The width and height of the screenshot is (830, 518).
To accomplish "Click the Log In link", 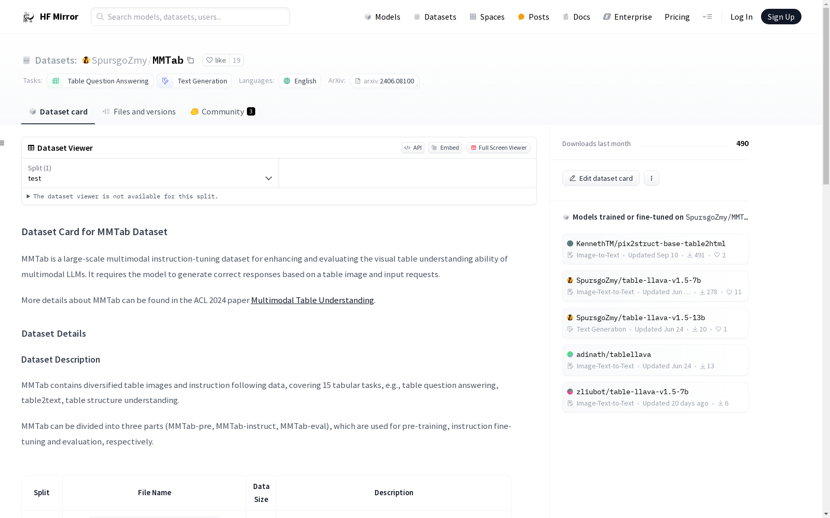I will tap(741, 17).
